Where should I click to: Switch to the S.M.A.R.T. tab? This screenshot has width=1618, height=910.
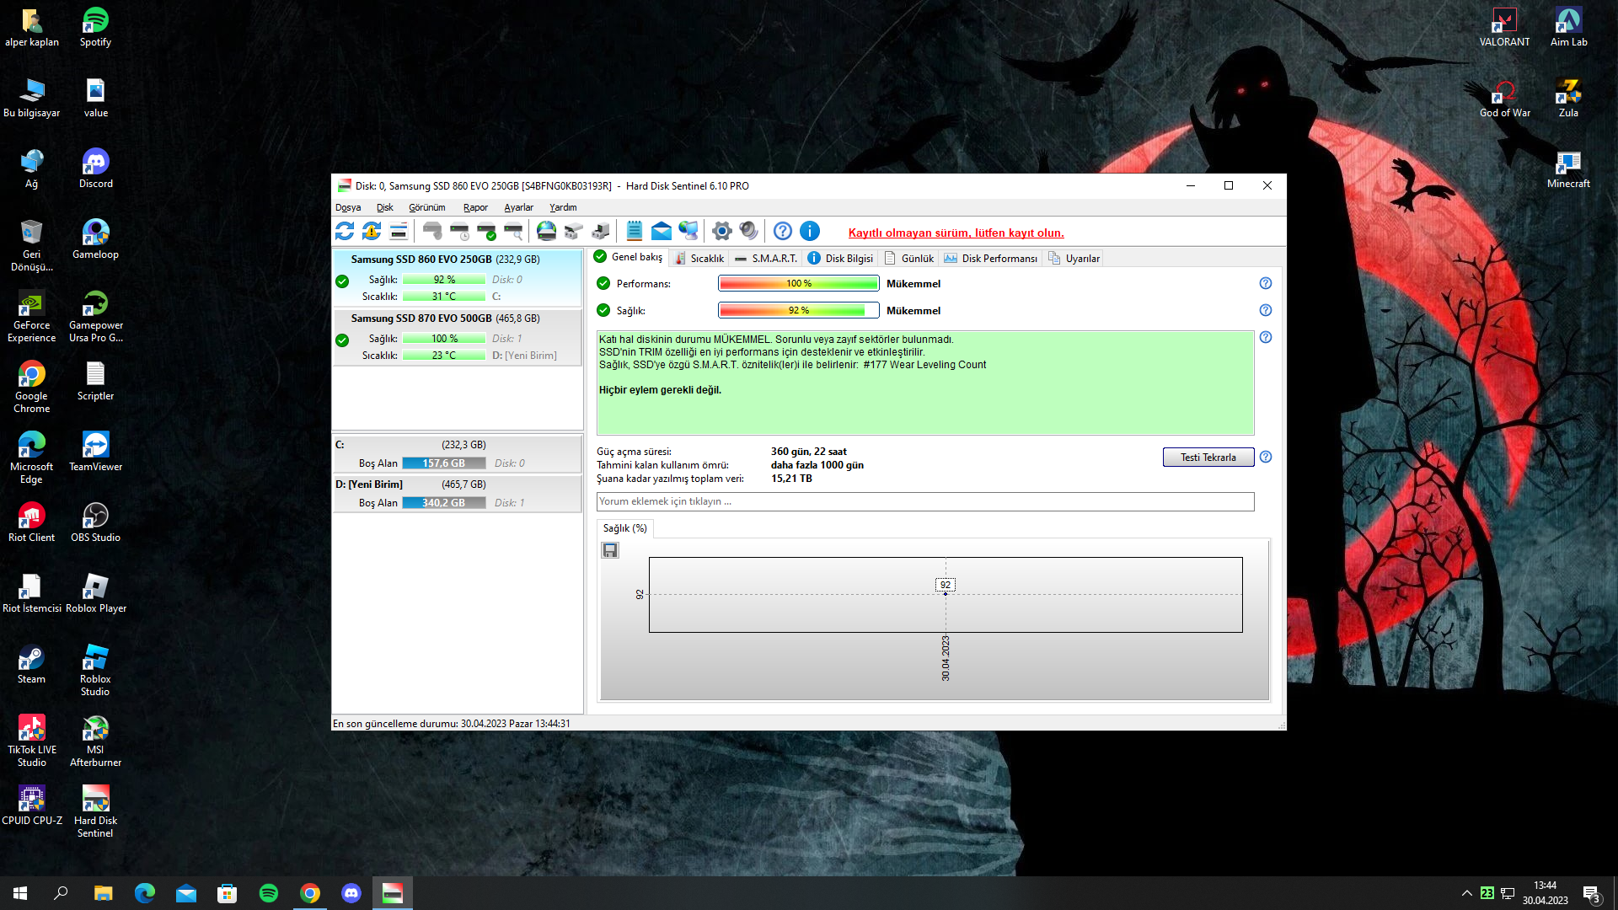[765, 259]
